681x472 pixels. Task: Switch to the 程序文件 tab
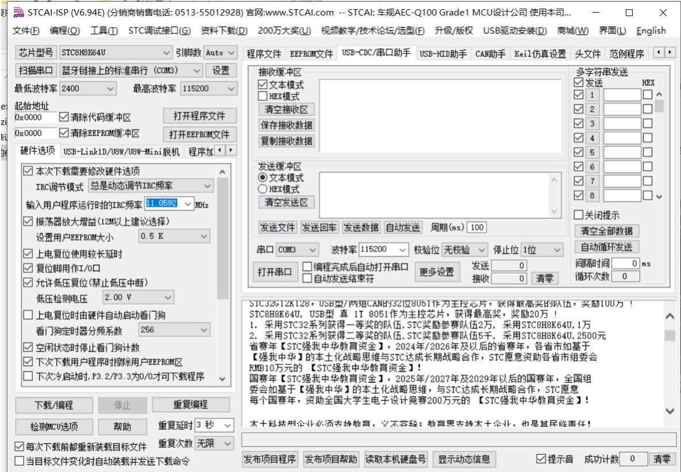click(x=263, y=54)
